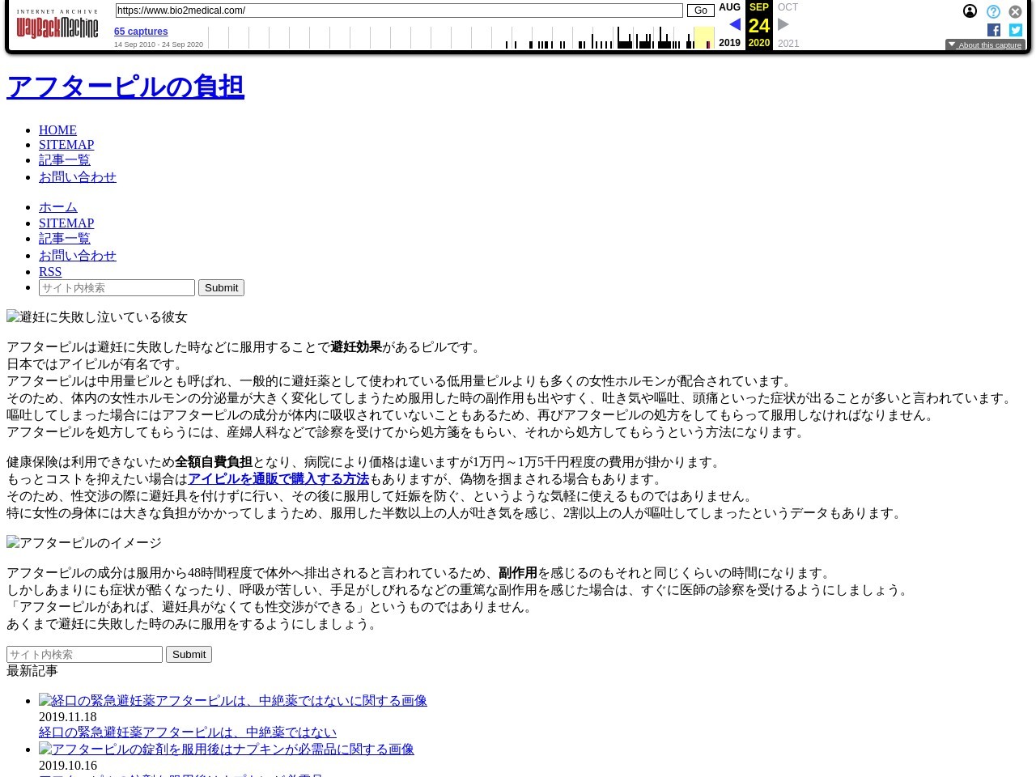Image resolution: width=1036 pixels, height=777 pixels.
Task: Go to previous capture arrow
Action: (735, 24)
